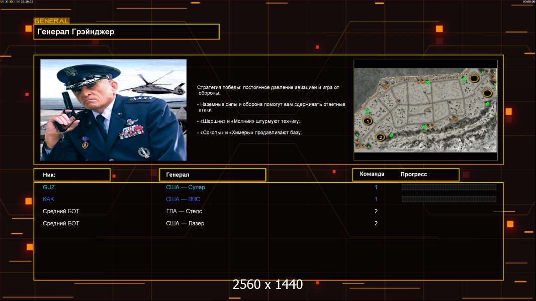
Task: Click start position 1 marker on the minimap
Action: (x=368, y=121)
